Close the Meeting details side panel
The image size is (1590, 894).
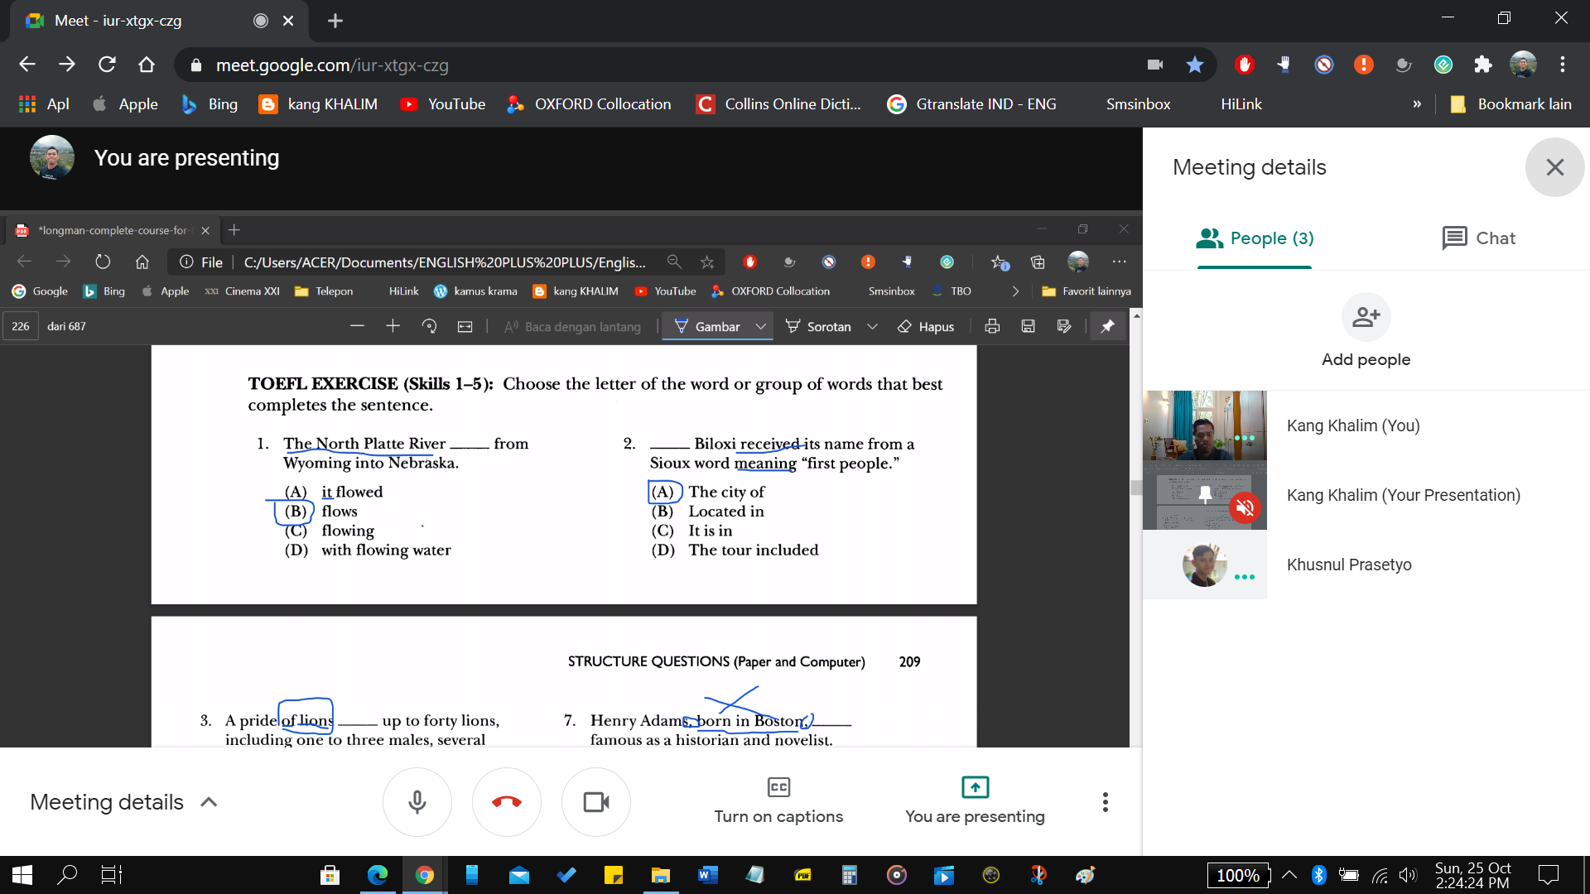(x=1554, y=167)
